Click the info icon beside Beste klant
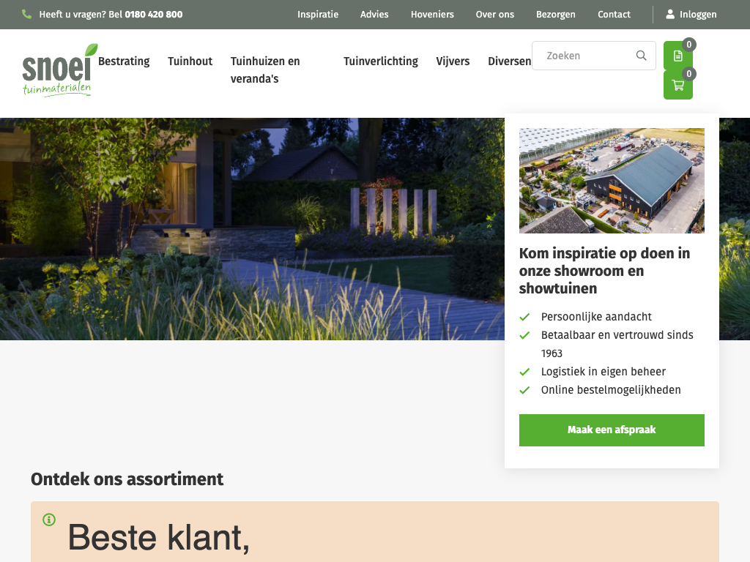750x562 pixels. (x=49, y=520)
